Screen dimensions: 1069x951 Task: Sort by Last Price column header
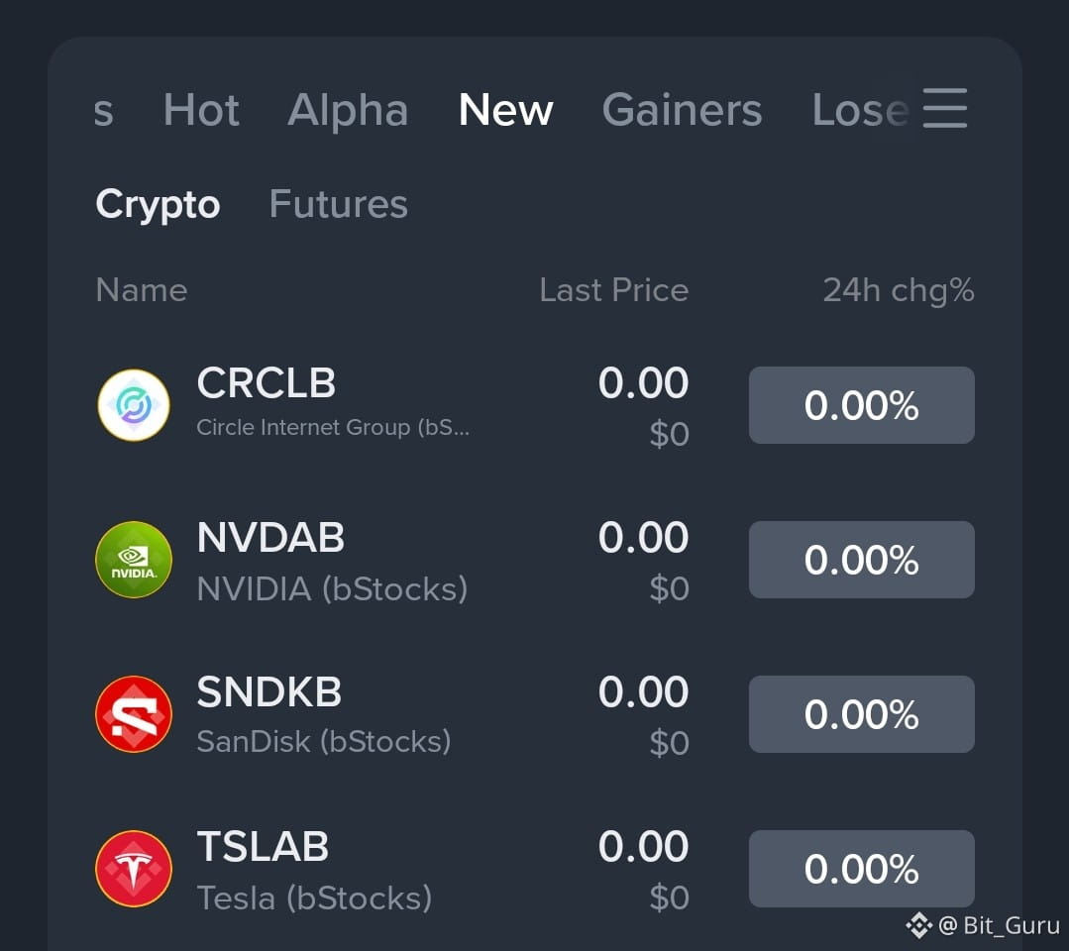(613, 290)
